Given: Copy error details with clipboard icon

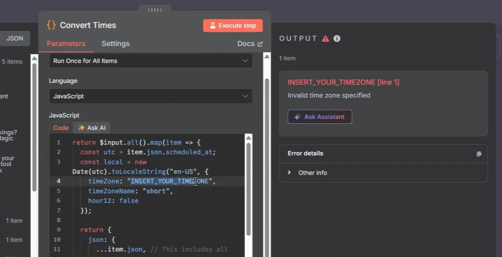Looking at the screenshot, I should pos(479,154).
